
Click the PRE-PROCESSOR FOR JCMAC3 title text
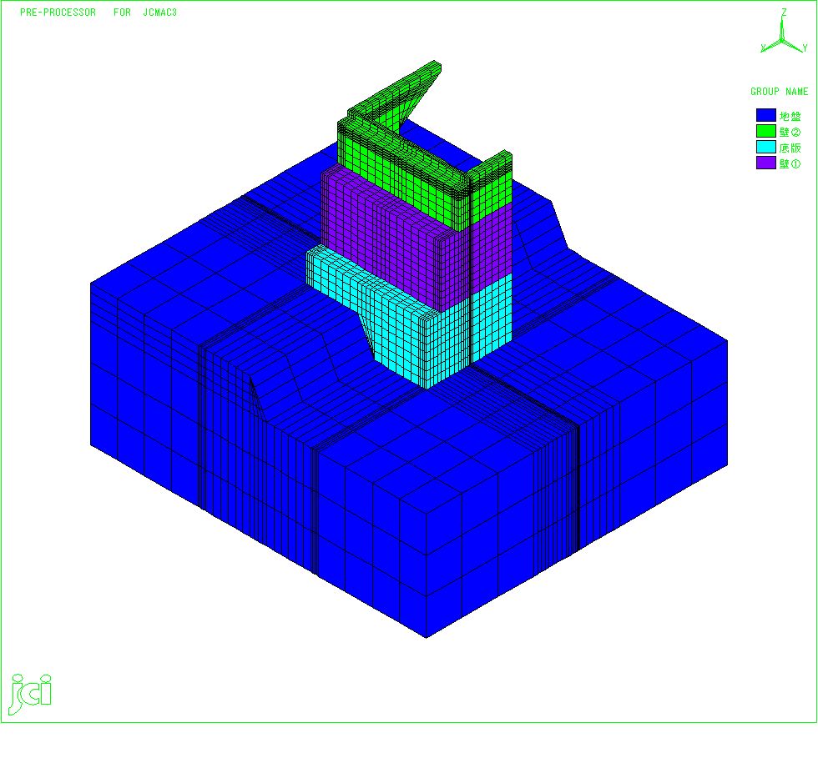98,12
